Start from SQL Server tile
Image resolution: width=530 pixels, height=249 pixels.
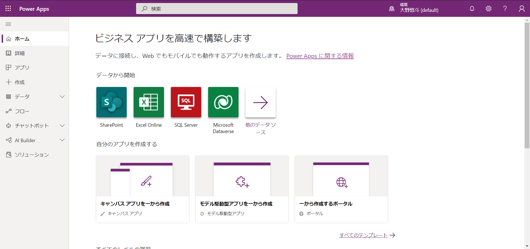point(186,102)
